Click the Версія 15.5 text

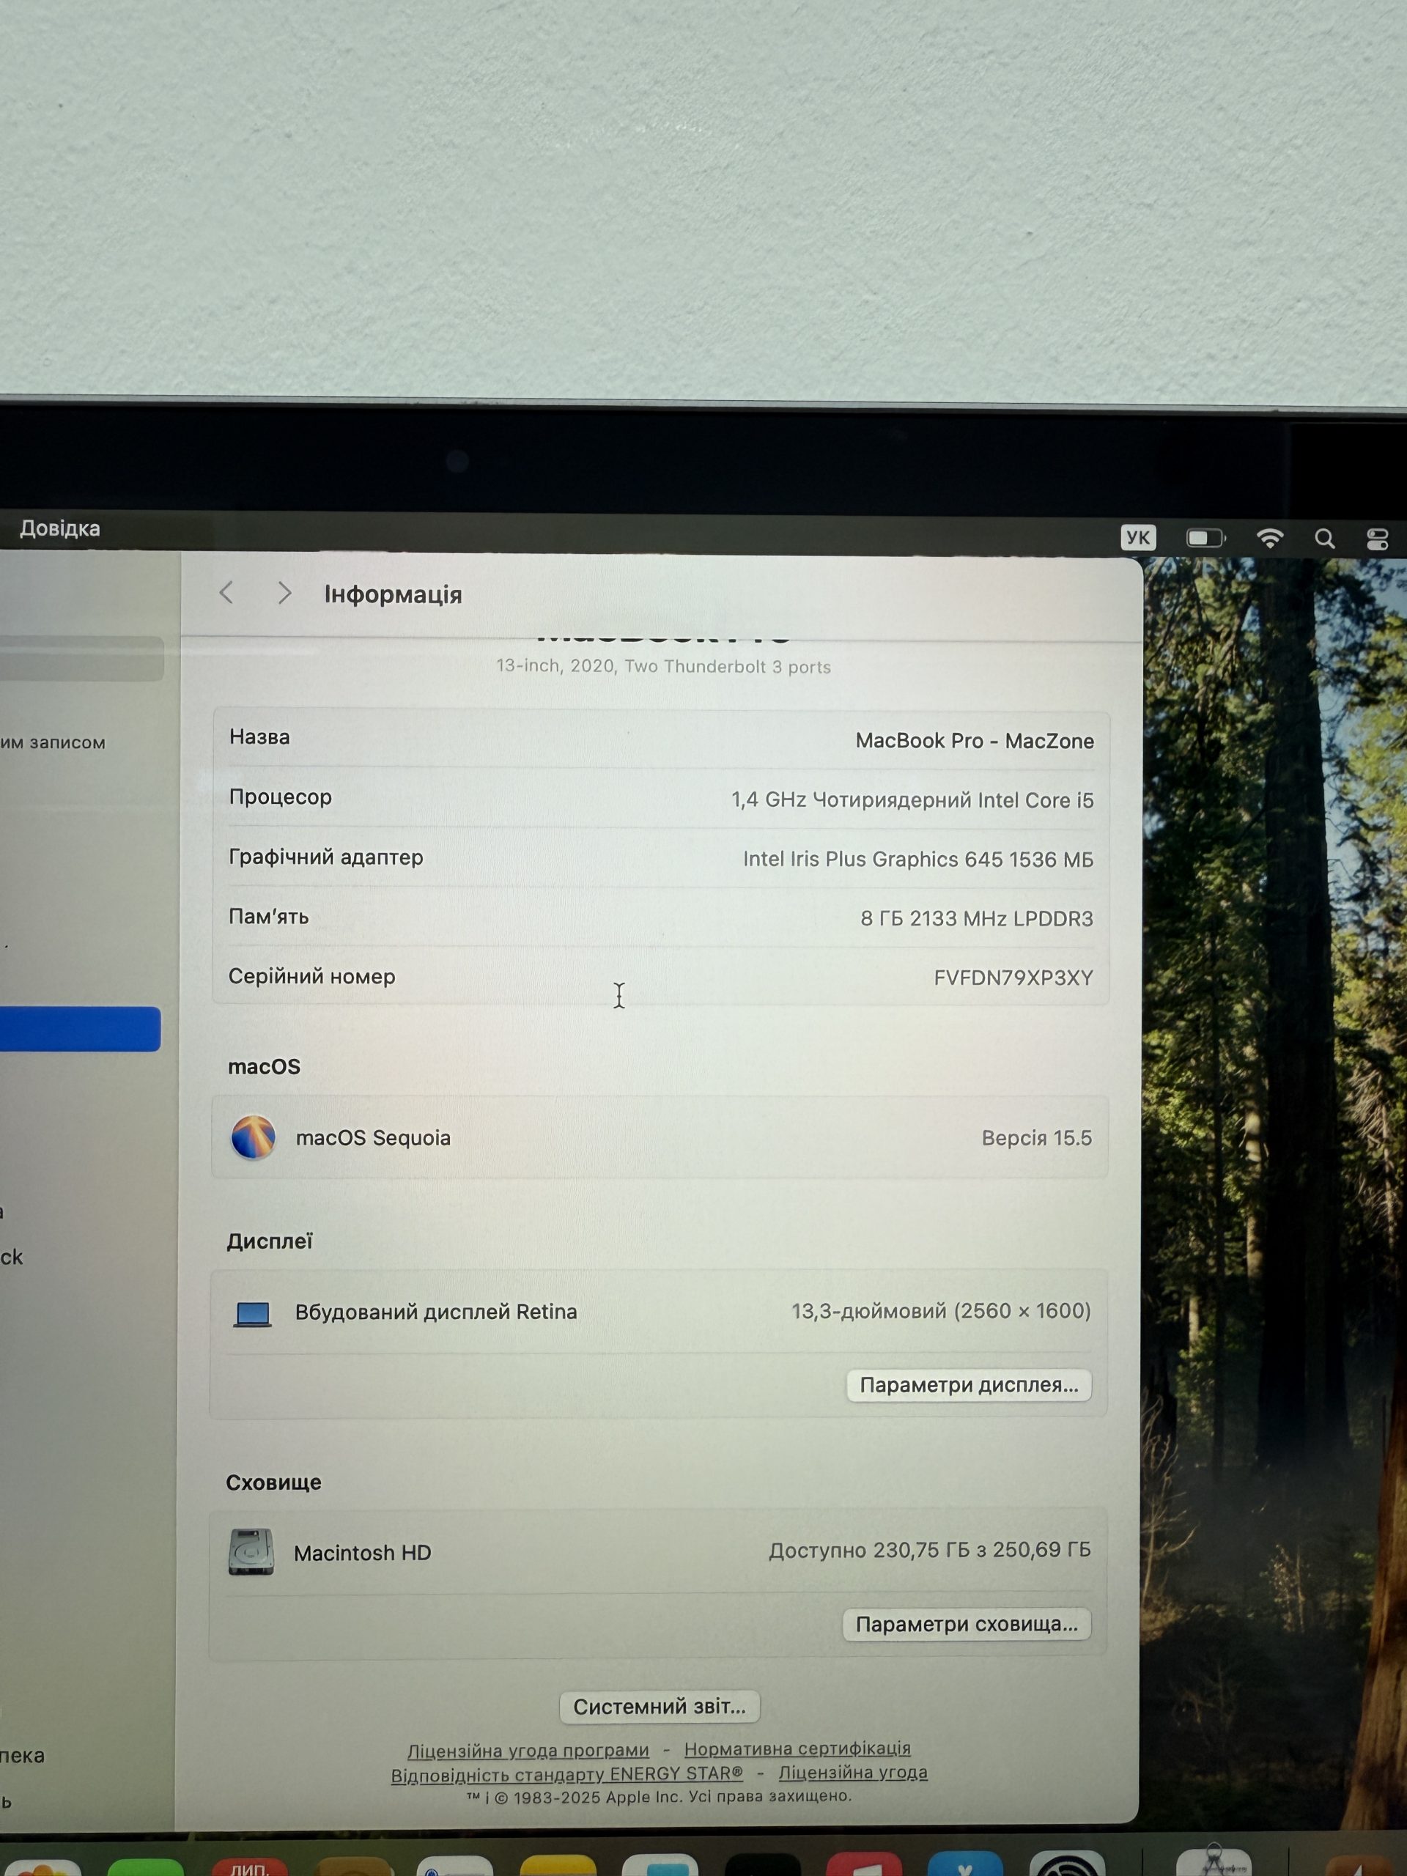coord(1036,1138)
